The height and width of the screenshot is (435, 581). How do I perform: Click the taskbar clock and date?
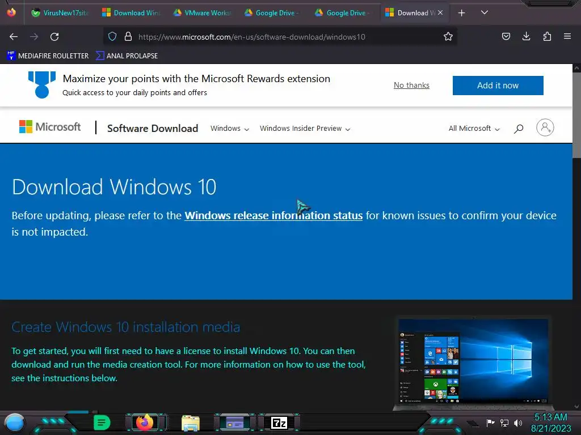[x=550, y=423]
